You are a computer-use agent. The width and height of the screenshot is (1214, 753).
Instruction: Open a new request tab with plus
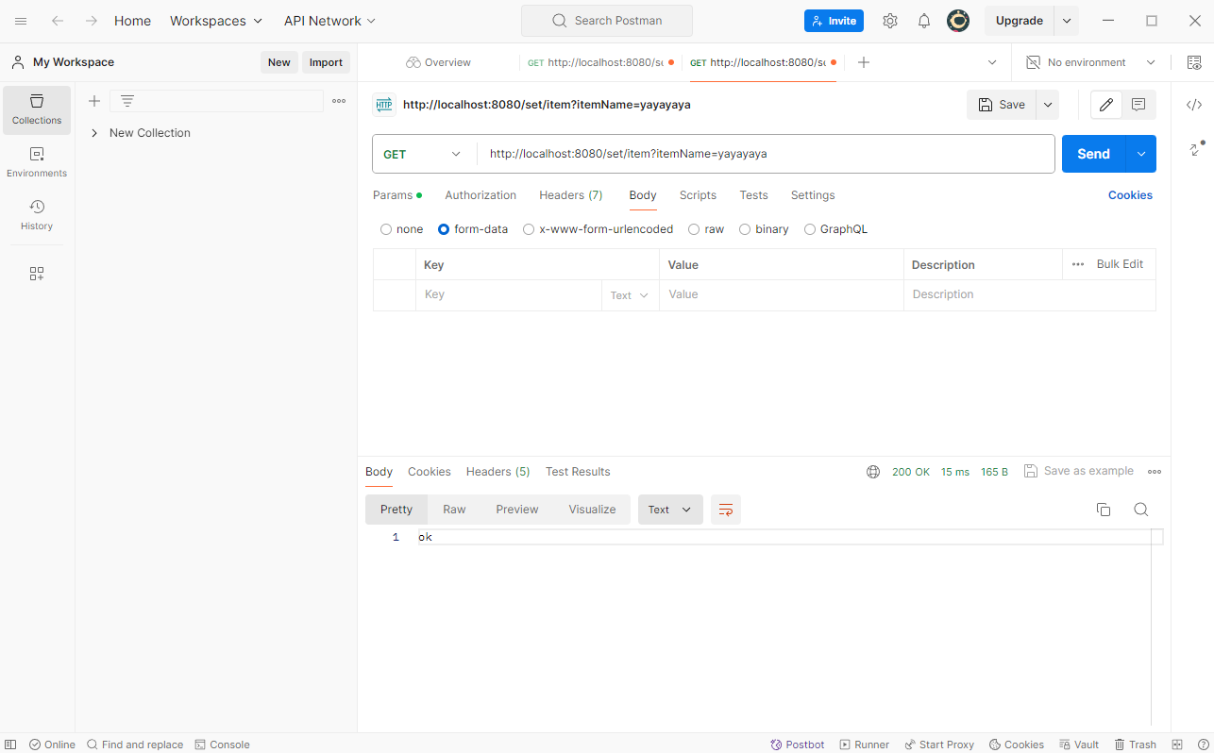[863, 62]
